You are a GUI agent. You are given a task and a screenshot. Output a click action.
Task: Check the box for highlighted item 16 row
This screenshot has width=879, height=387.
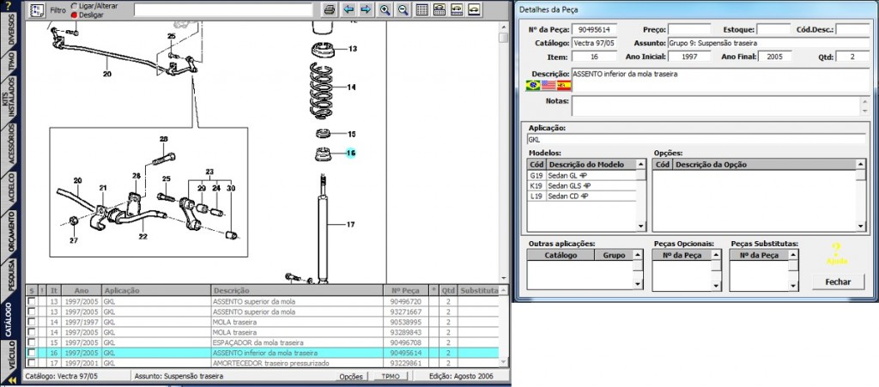click(x=32, y=353)
